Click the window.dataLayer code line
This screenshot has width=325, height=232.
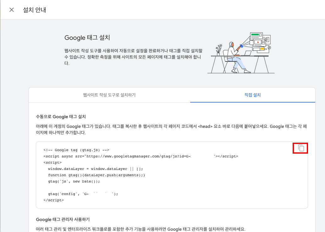point(95,169)
